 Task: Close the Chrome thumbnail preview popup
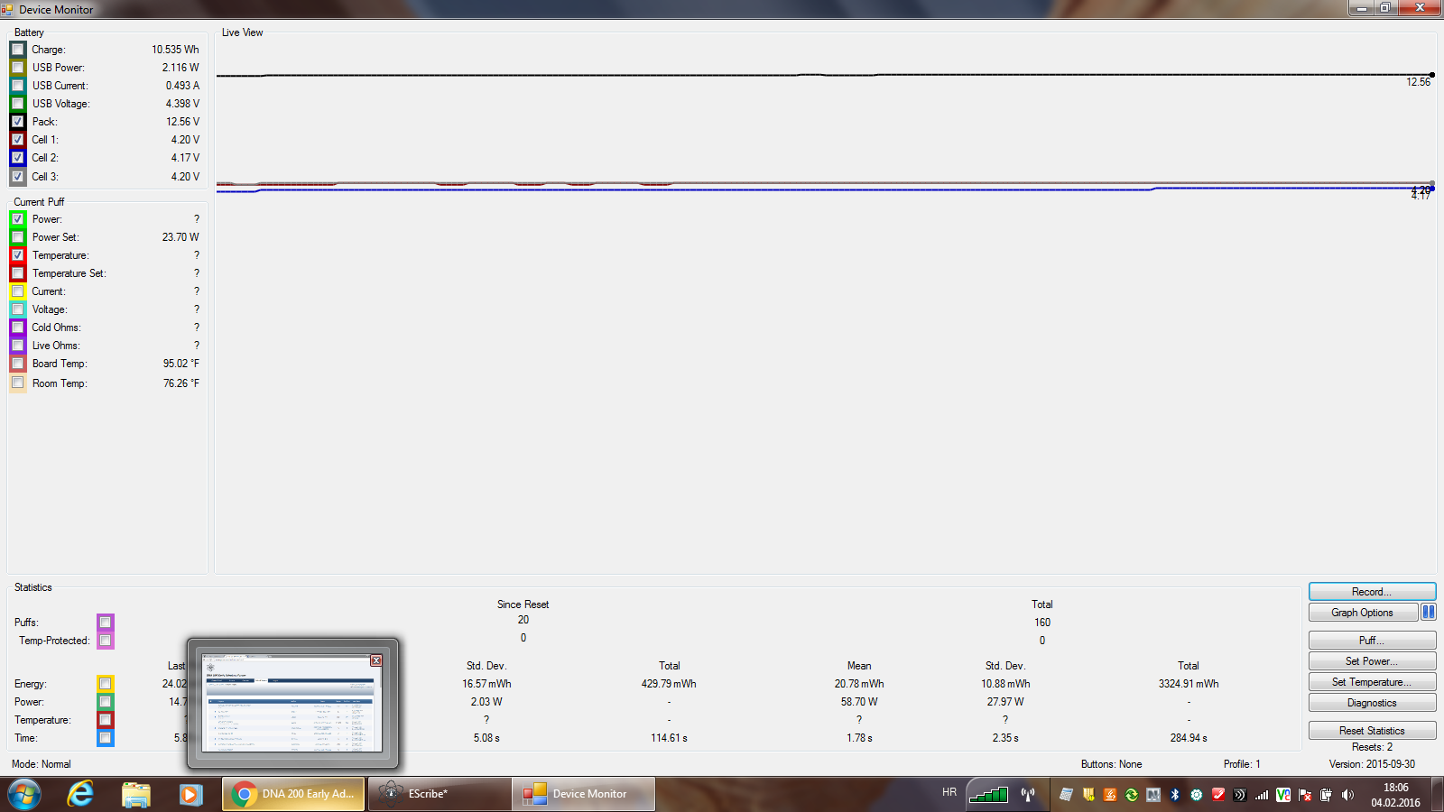(x=376, y=660)
